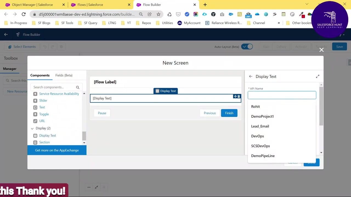Choose DemoProject1 from the suggestion list
This screenshot has width=351, height=197.
click(x=282, y=116)
